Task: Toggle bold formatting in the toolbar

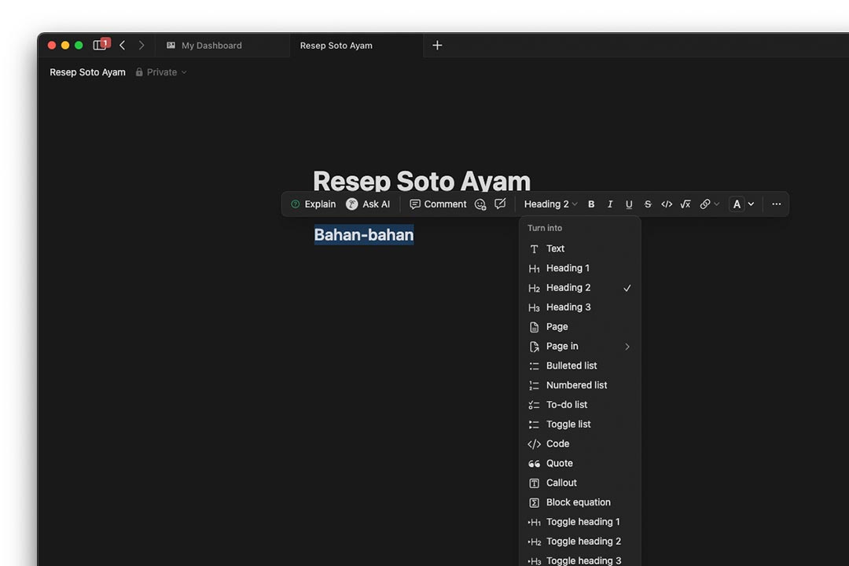Action: point(591,204)
